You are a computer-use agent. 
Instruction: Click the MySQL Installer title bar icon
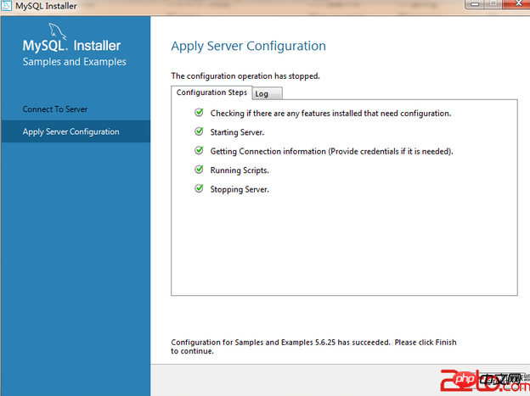tap(6, 6)
